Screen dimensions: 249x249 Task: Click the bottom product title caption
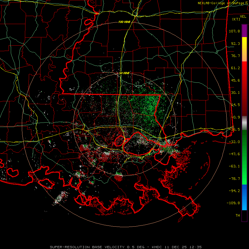point(126,247)
